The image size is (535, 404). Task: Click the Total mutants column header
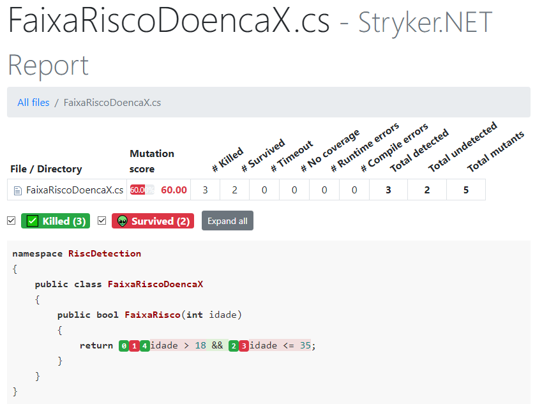point(495,151)
